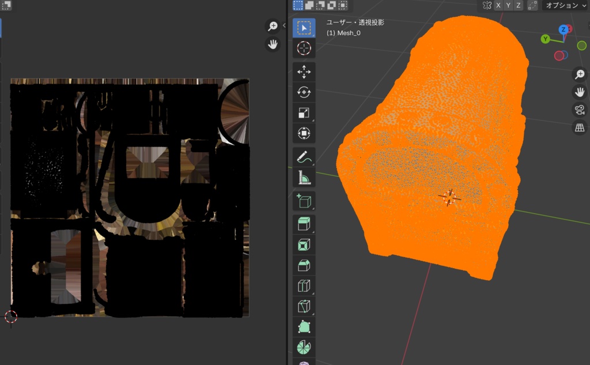Image resolution: width=590 pixels, height=365 pixels.
Task: Toggle X axis mirror
Action: (x=498, y=5)
